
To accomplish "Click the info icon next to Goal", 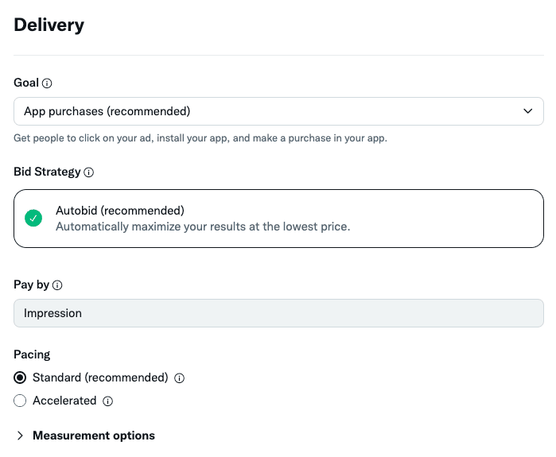I will [47, 83].
